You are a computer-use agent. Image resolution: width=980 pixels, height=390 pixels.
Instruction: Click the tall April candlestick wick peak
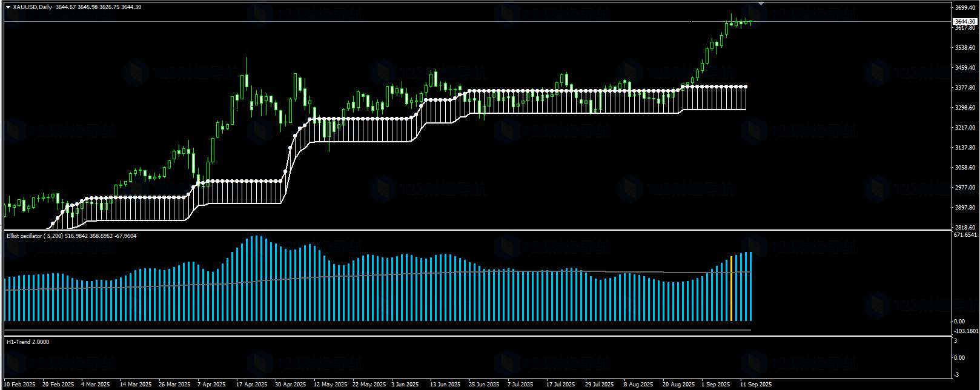pos(247,59)
